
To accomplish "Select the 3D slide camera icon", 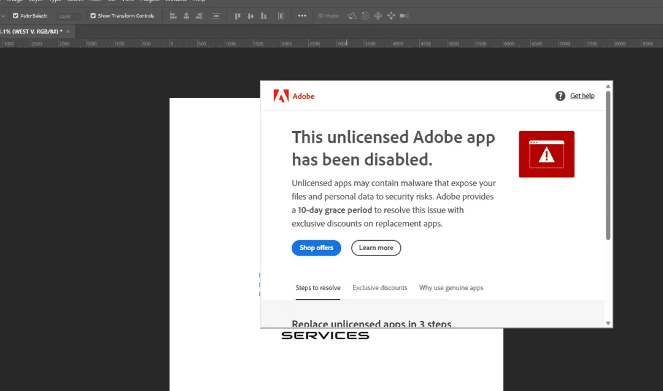I will 391,16.
